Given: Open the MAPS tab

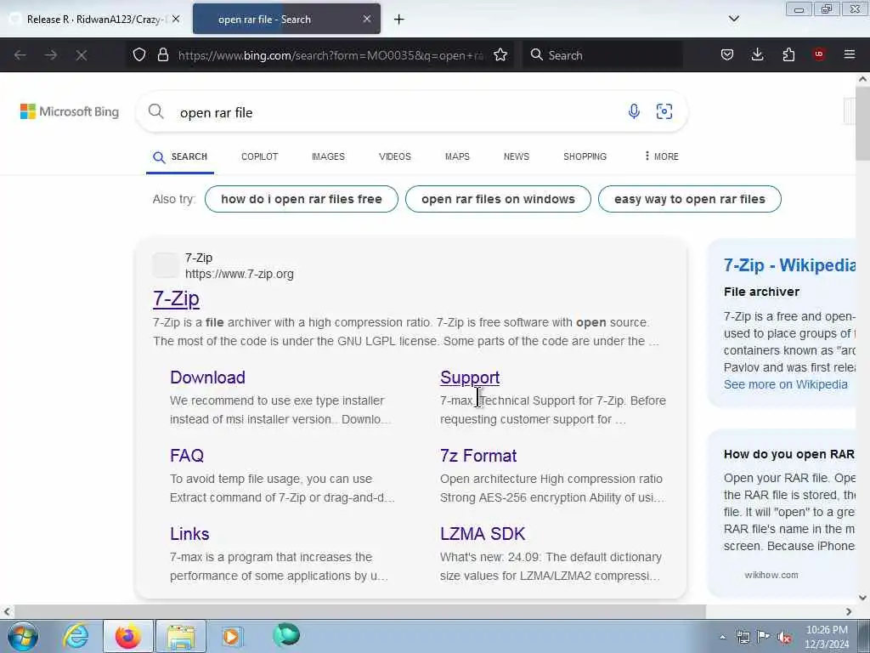Looking at the screenshot, I should tap(457, 156).
